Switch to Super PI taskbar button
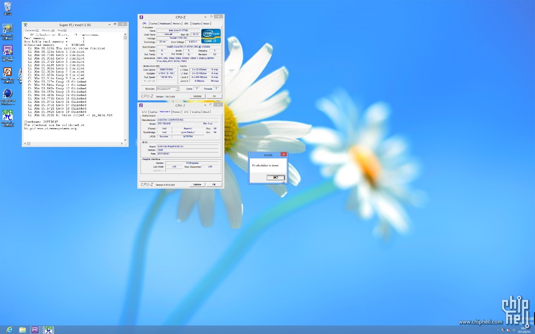 click(x=49, y=329)
